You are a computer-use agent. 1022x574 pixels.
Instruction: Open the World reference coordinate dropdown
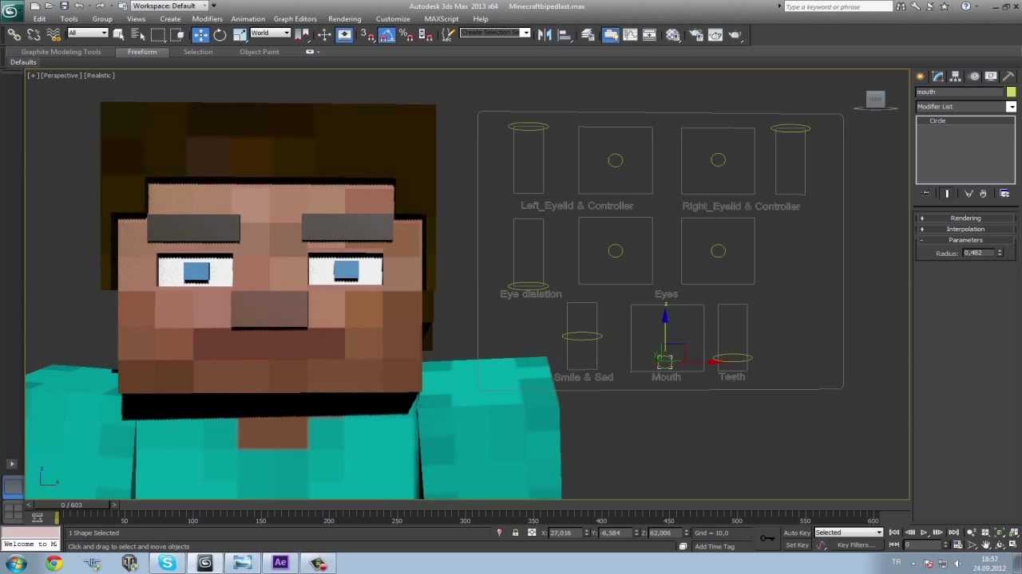pos(270,33)
